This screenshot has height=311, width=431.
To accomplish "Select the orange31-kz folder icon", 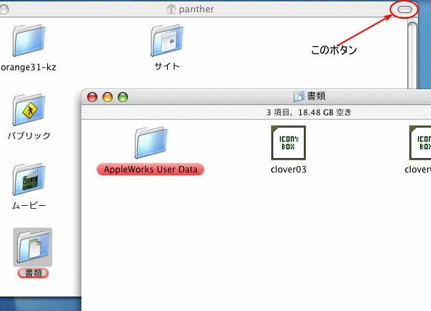I will tap(28, 41).
